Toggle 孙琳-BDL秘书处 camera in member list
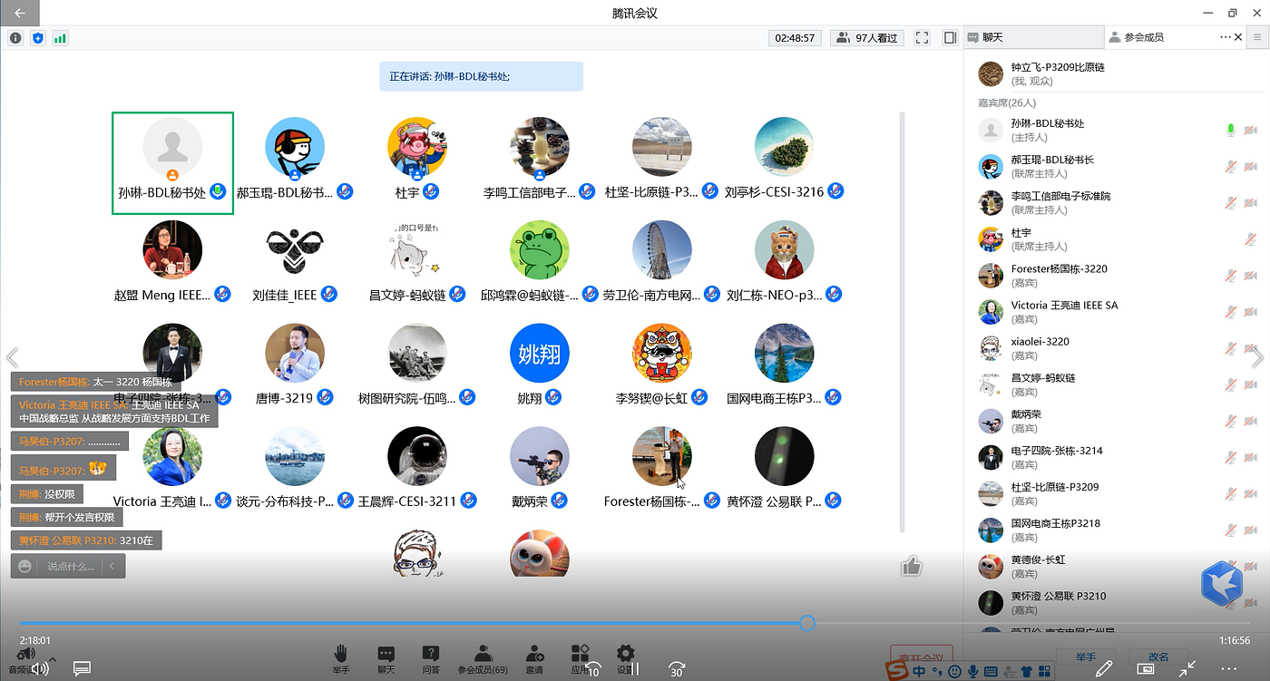 [x=1251, y=130]
